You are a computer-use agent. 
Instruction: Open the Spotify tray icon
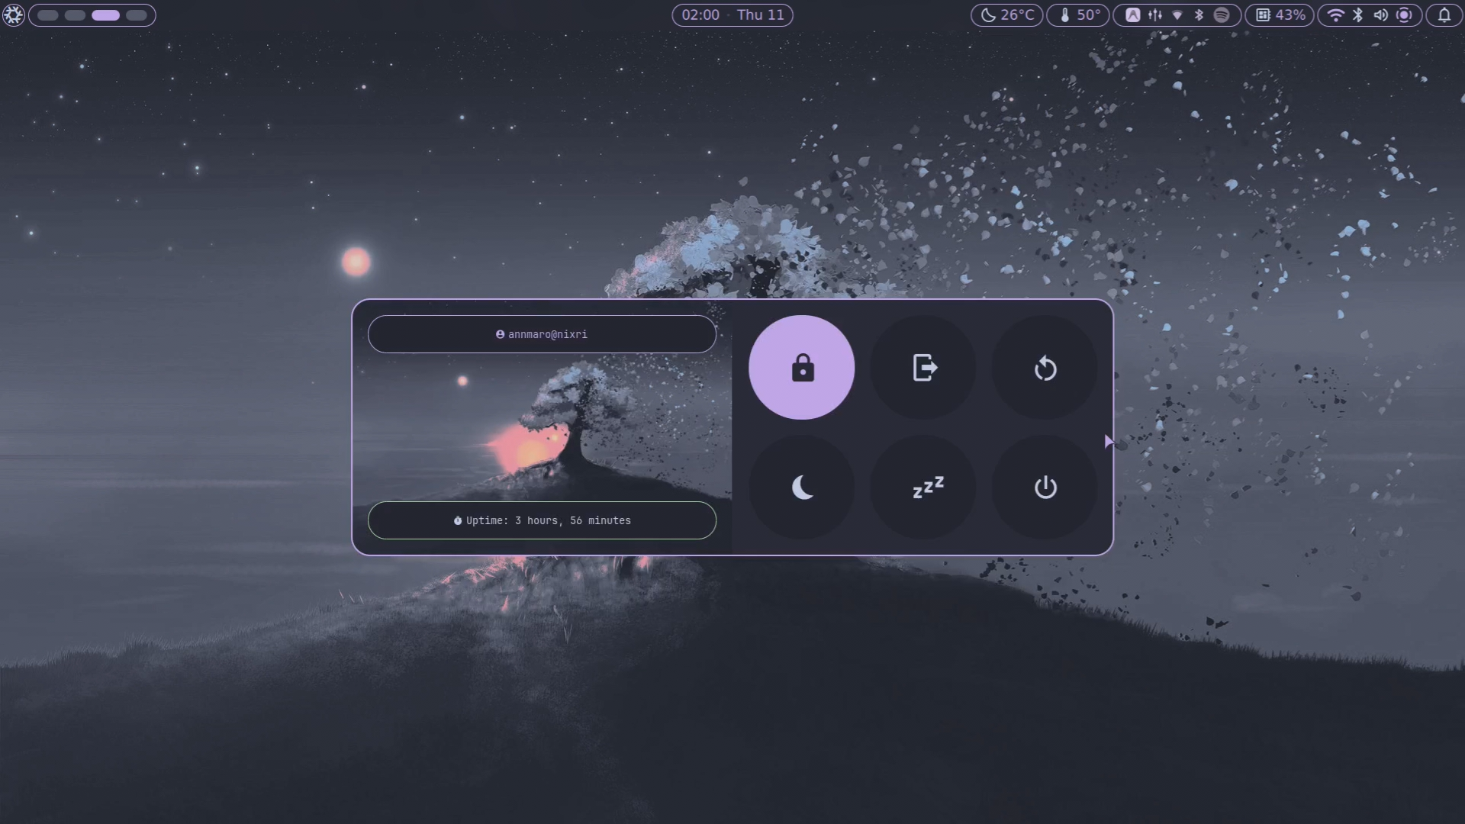point(1222,15)
